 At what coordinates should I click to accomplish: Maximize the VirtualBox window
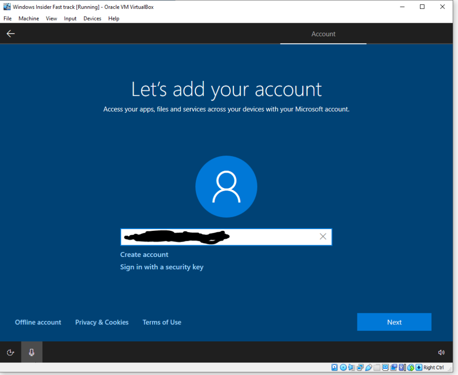(x=422, y=7)
